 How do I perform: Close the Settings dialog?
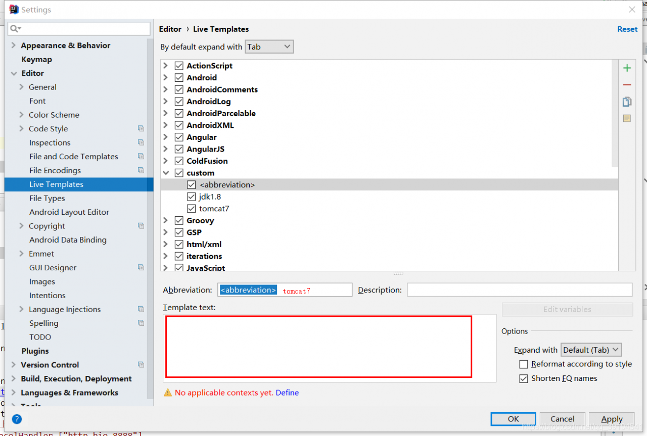click(x=632, y=10)
